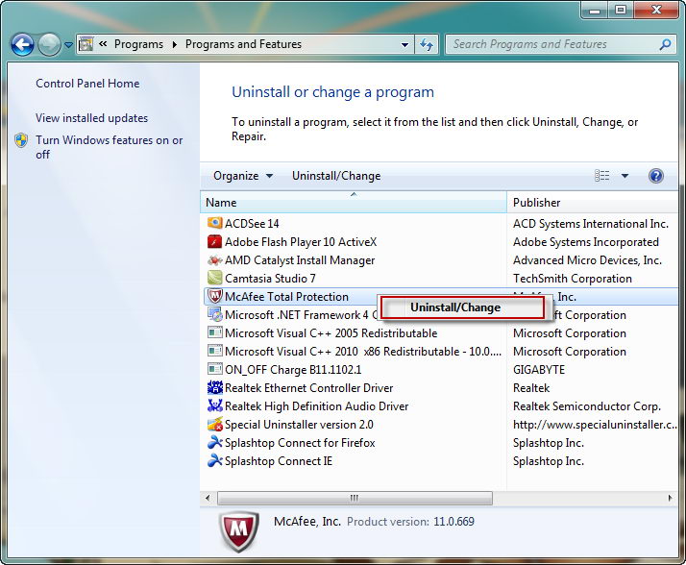Expand the arrow after Programs breadcrumb

pos(174,44)
